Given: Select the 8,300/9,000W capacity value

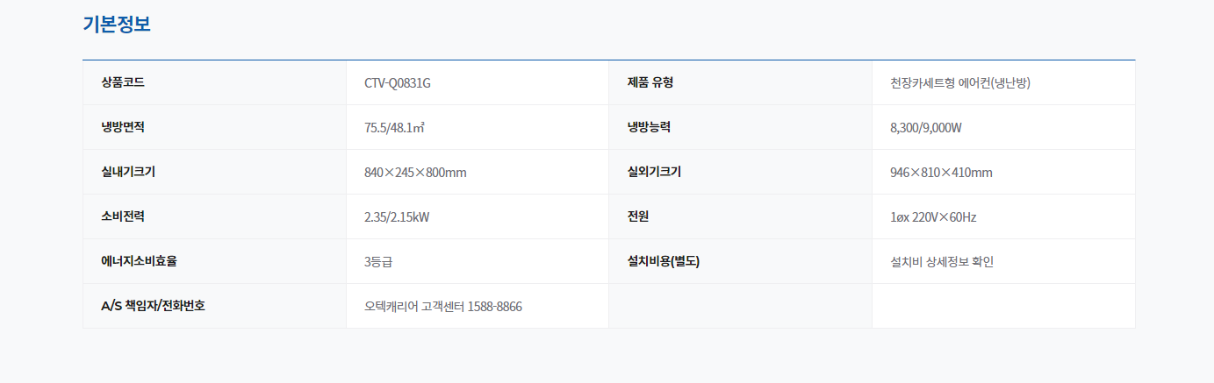Looking at the screenshot, I should (x=926, y=128).
